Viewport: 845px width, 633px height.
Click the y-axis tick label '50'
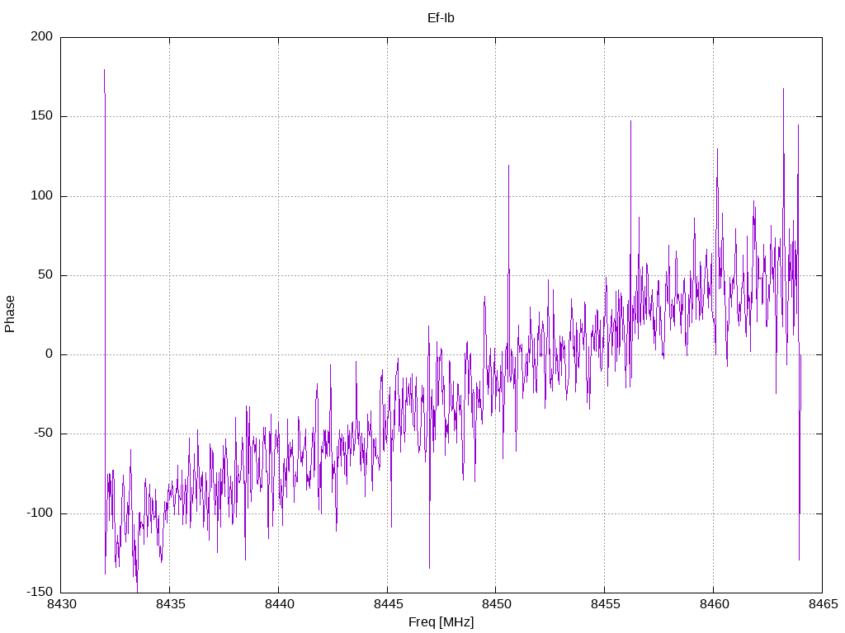click(45, 274)
